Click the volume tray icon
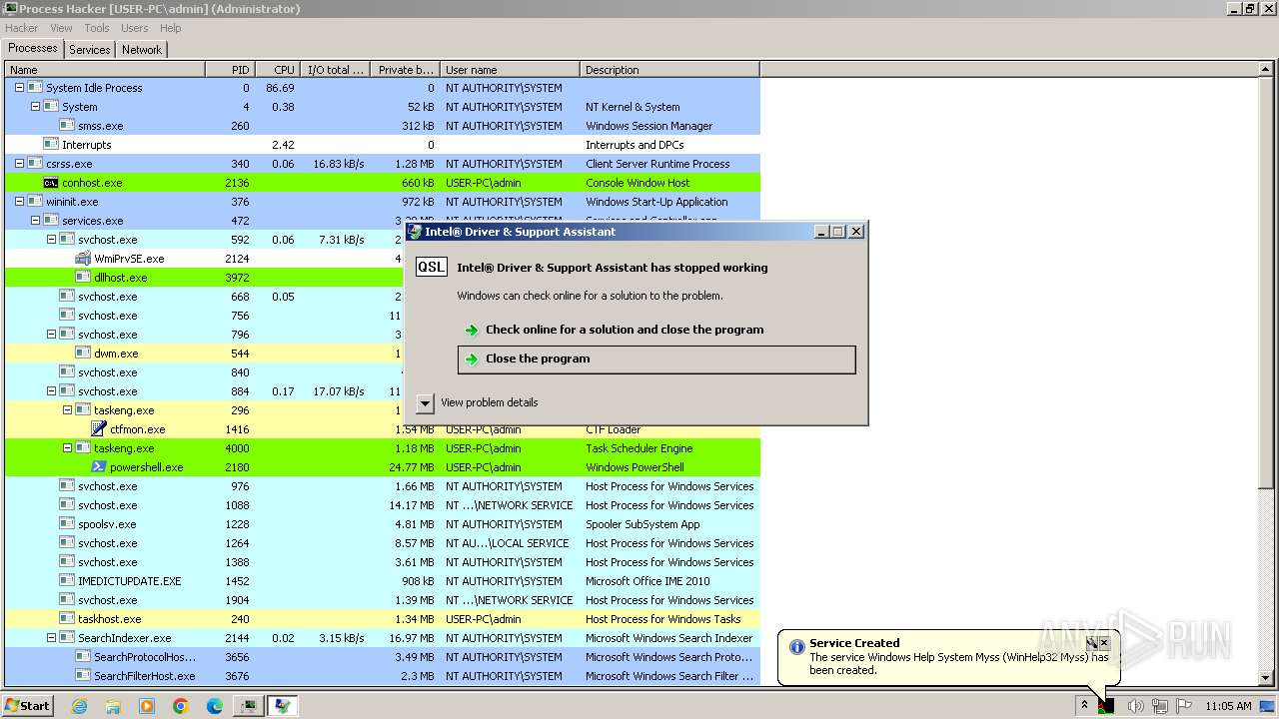Screen dimensions: 1279x719 click(x=1135, y=706)
